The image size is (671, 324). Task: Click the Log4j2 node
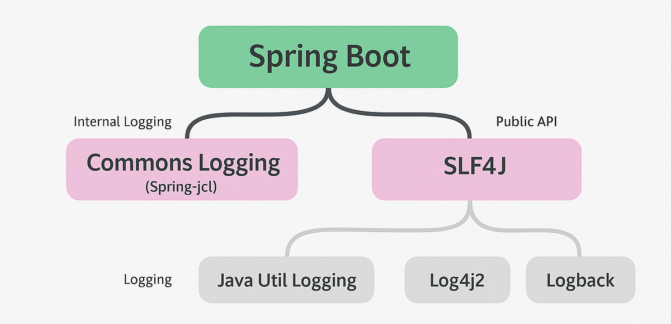coord(457,279)
